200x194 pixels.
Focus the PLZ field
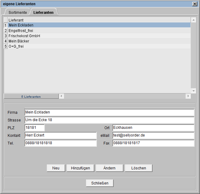tap(35, 128)
